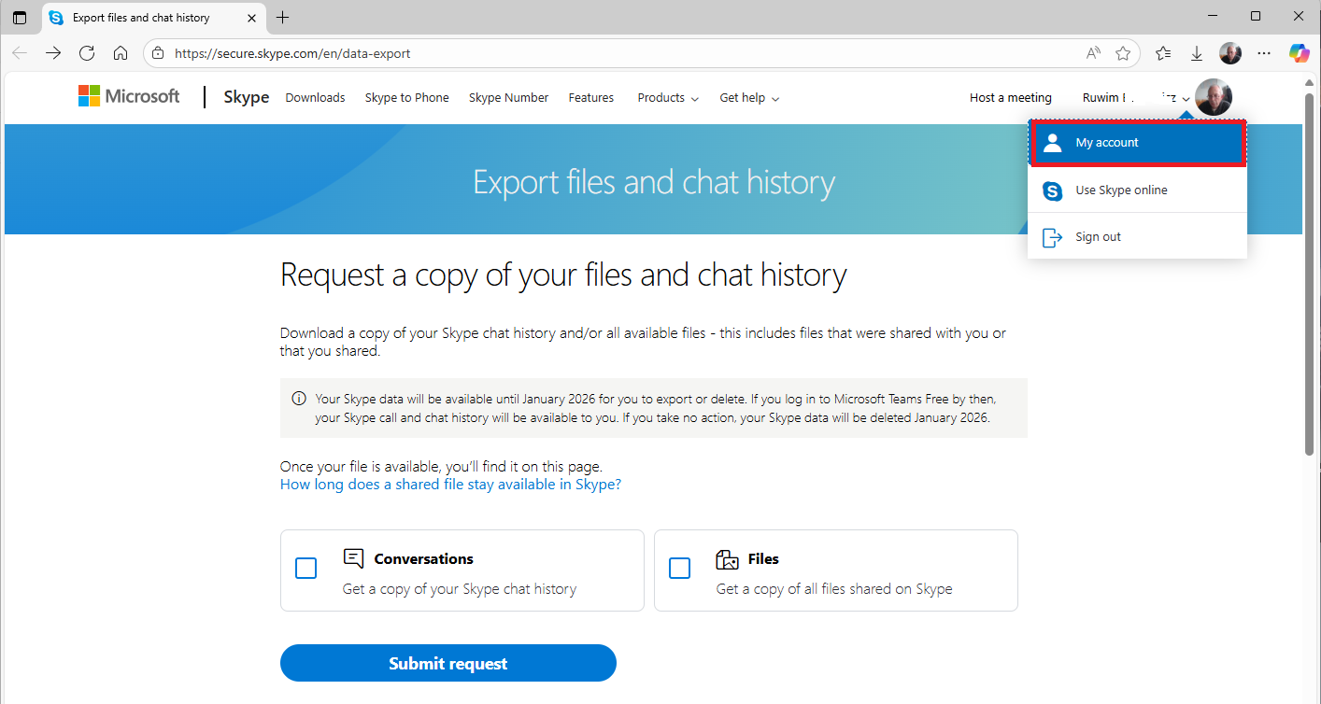Click the Skype profile avatar in the header
This screenshot has width=1321, height=704.
(1214, 97)
